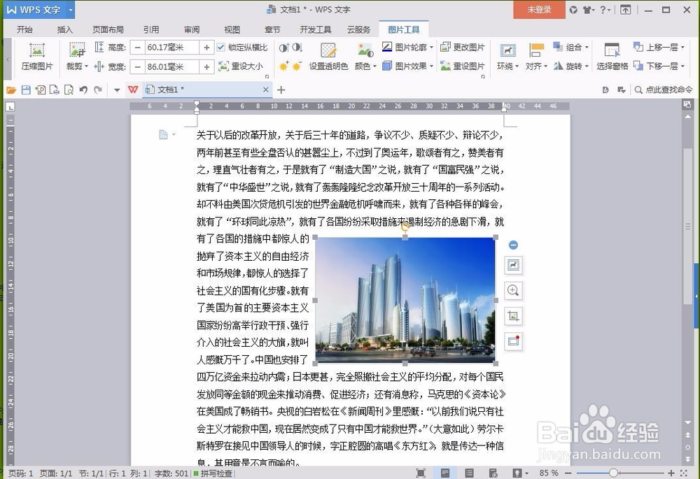Switch to the 开发工具 tab

point(315,29)
